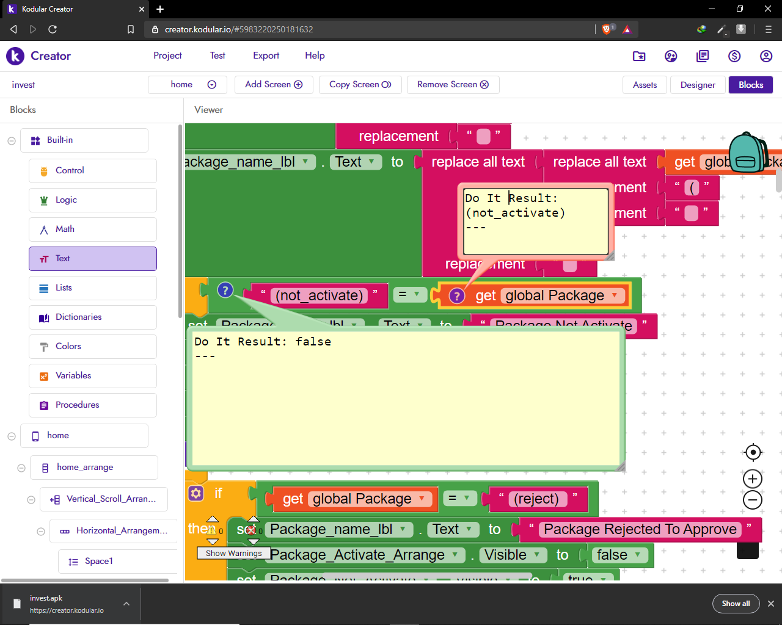
Task: Toggle the warning icon on the then block
Action: pos(211,530)
